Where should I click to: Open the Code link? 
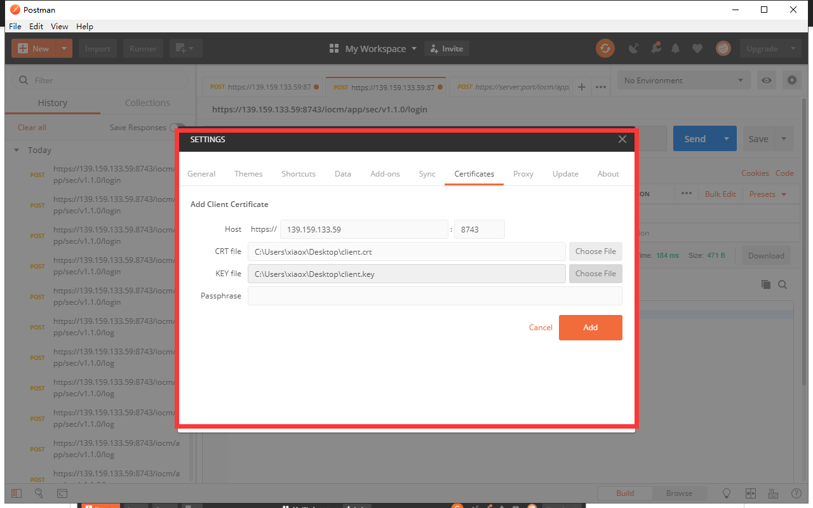[784, 173]
